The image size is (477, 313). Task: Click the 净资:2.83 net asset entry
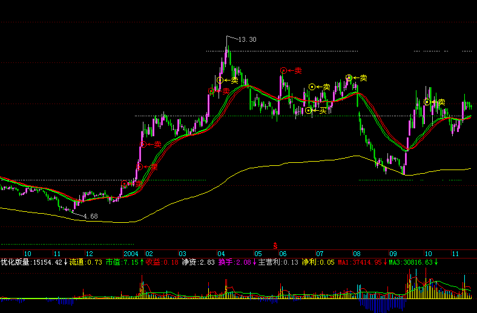pyautogui.click(x=199, y=262)
